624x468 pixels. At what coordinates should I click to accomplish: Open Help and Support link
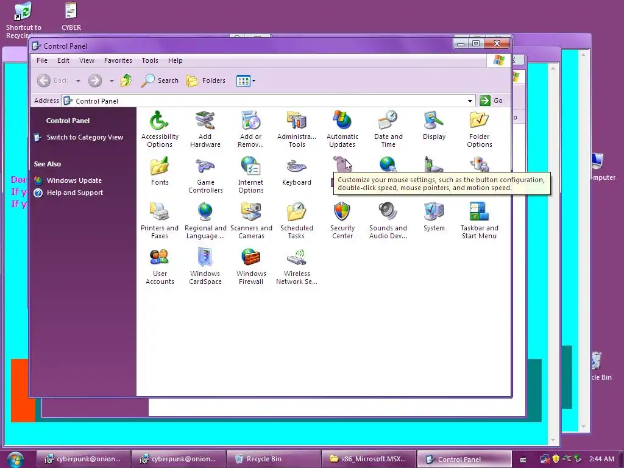(75, 193)
